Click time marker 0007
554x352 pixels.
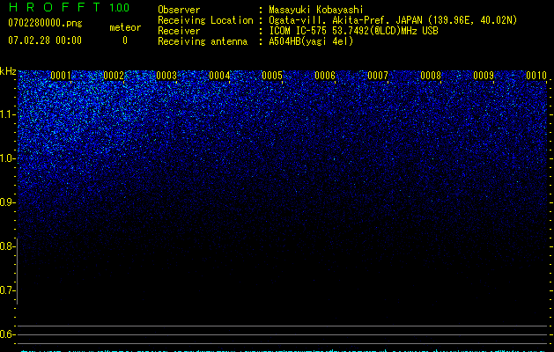[x=378, y=76]
